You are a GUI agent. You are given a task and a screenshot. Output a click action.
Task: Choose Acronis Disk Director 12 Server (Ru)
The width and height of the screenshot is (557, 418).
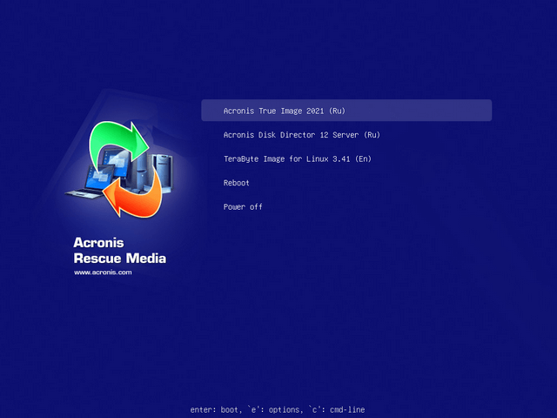point(301,135)
